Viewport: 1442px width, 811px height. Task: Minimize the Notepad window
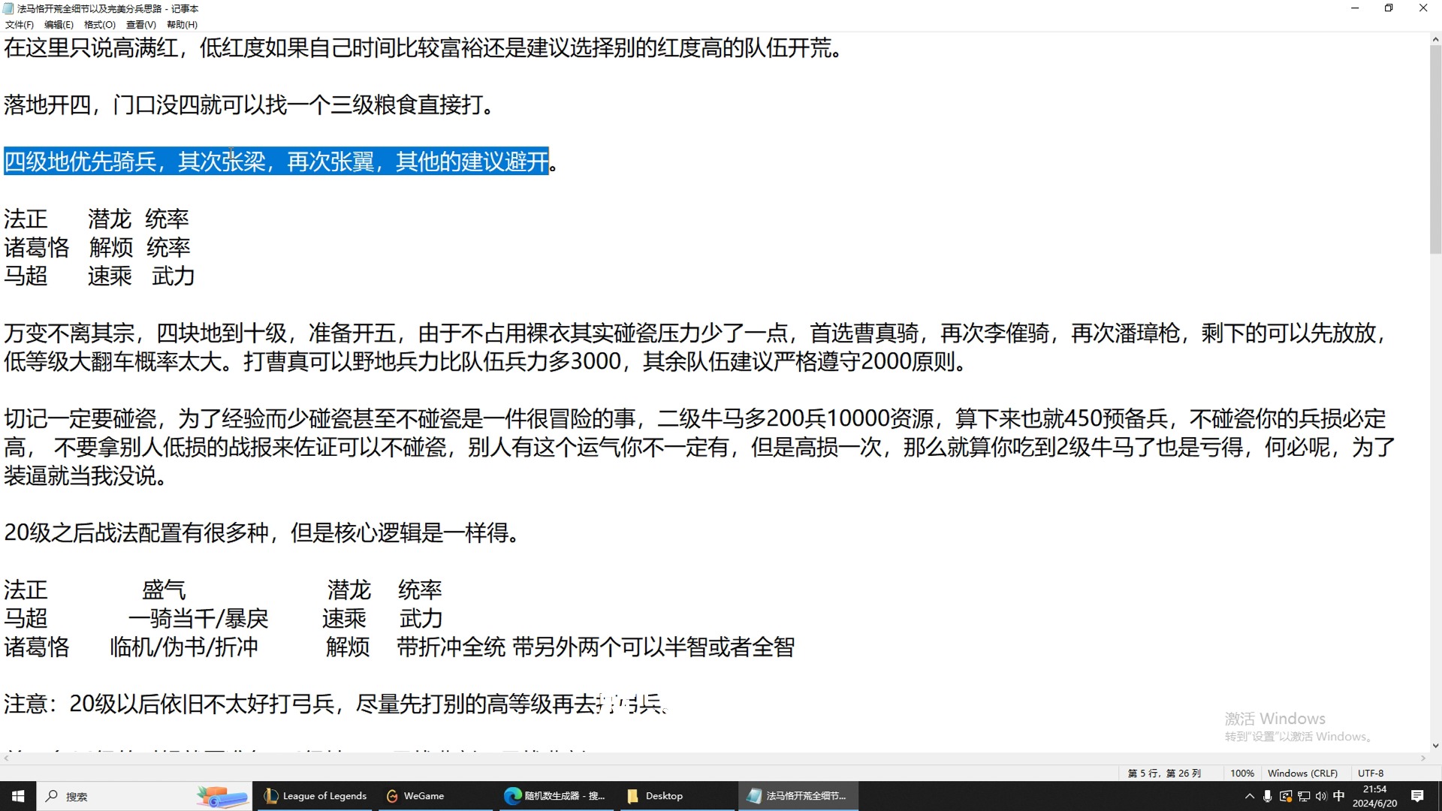point(1355,8)
